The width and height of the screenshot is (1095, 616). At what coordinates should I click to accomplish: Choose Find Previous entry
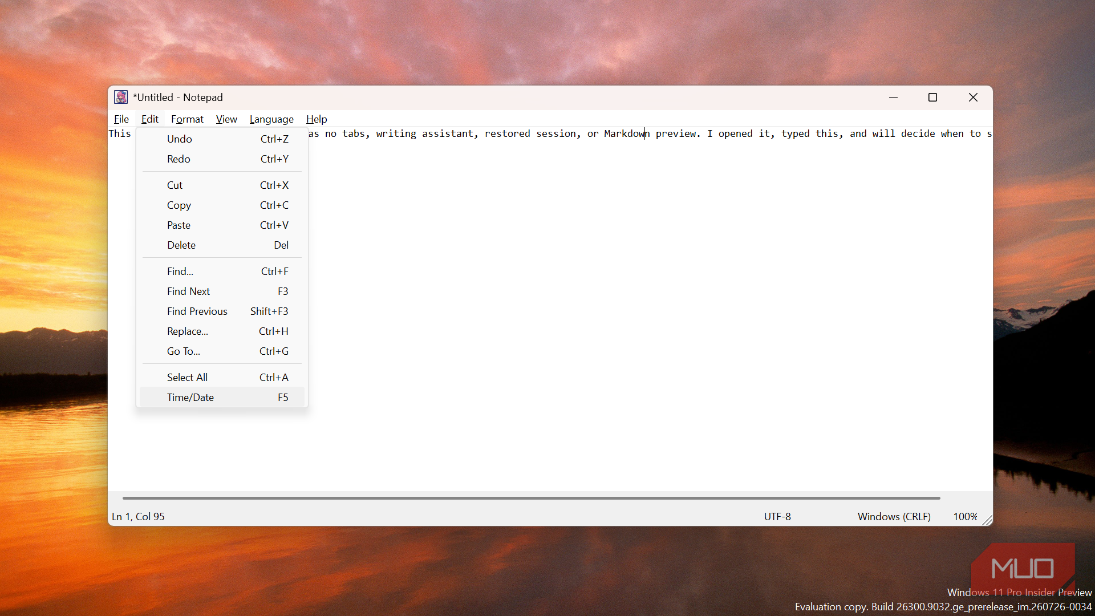[222, 311]
